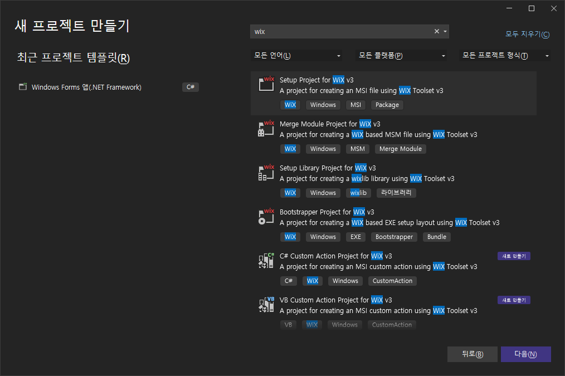Open the search history dropdown arrow
Viewport: 565px width, 376px height.
445,31
